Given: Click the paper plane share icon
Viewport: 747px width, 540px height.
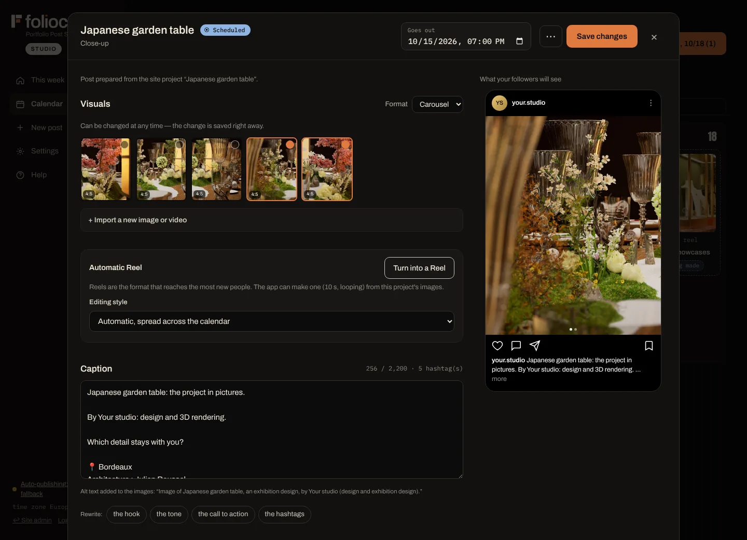Looking at the screenshot, I should coord(535,346).
